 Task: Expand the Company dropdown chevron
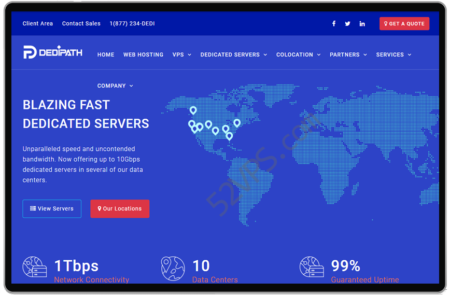pos(131,86)
